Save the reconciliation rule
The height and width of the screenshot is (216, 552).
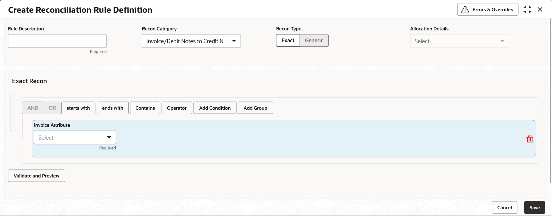tap(535, 208)
